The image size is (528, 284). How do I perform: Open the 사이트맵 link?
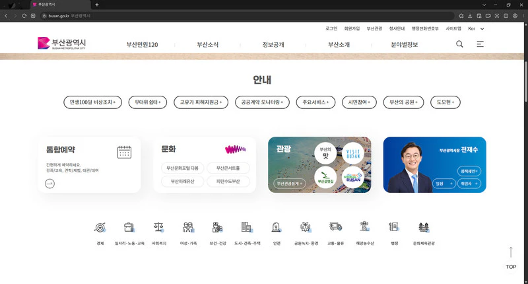[x=453, y=28]
